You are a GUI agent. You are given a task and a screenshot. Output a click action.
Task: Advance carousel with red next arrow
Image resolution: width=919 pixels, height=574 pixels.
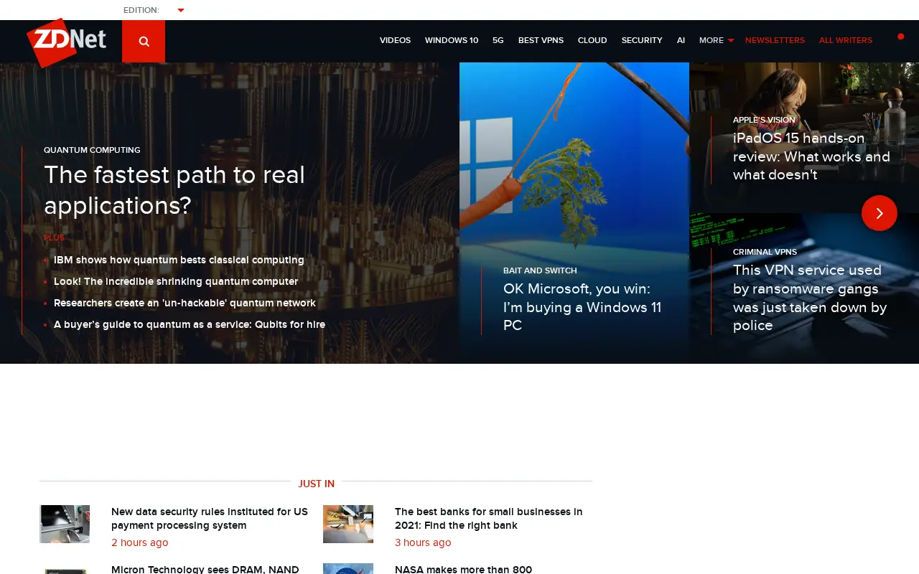click(x=880, y=213)
